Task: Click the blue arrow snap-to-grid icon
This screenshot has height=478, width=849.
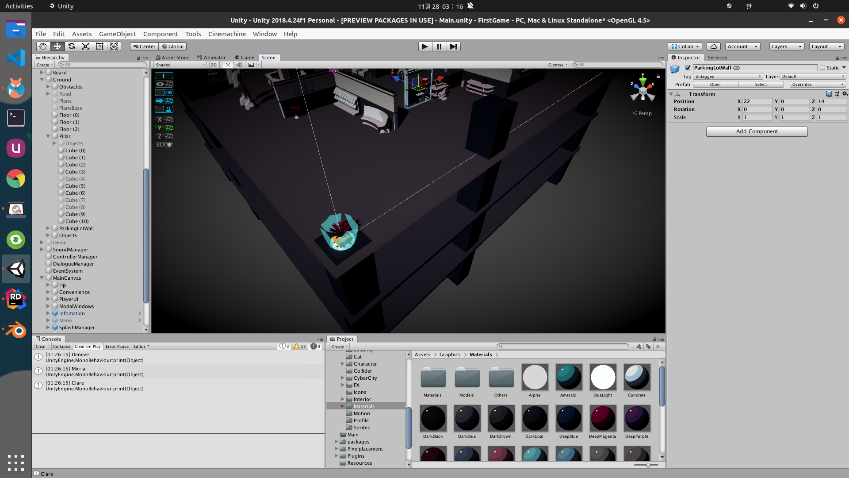Action: coord(164,101)
